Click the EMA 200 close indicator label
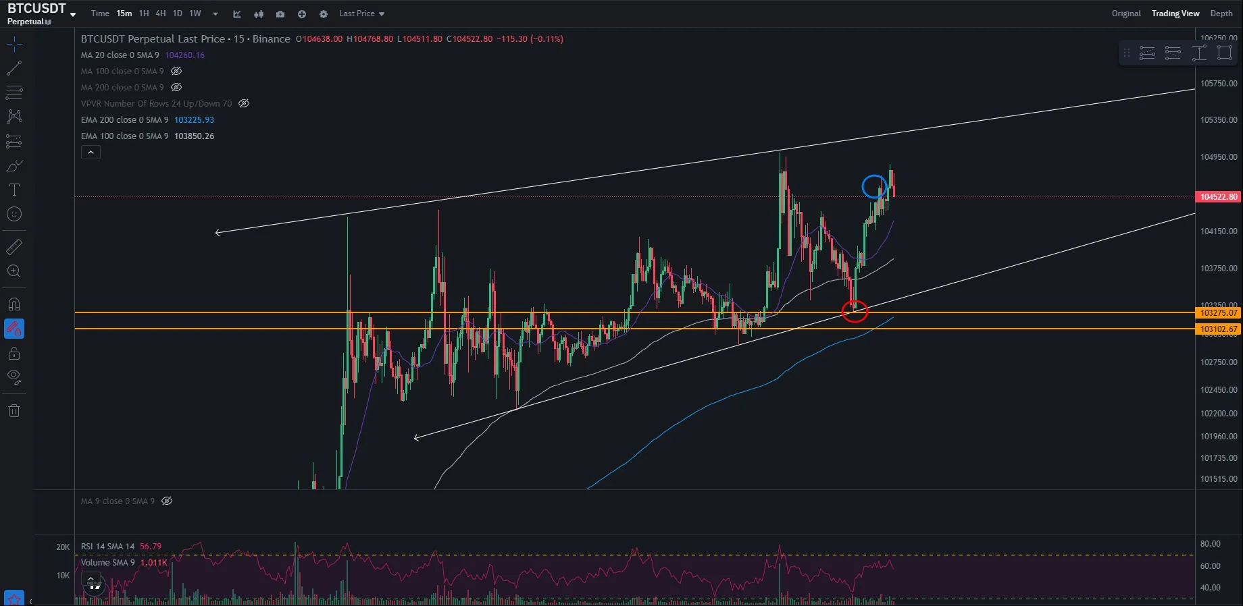 [125, 120]
